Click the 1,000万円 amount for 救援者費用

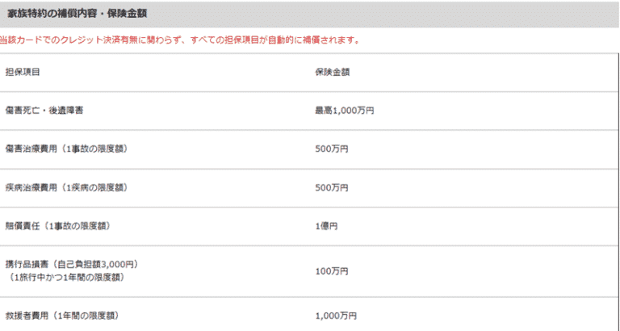pyautogui.click(x=336, y=316)
